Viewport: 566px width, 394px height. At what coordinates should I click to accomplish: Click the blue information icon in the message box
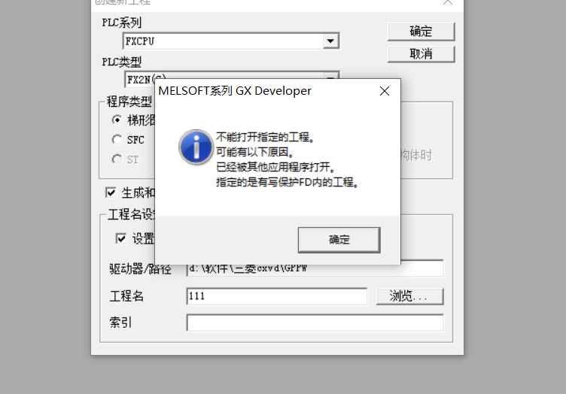tap(196, 147)
